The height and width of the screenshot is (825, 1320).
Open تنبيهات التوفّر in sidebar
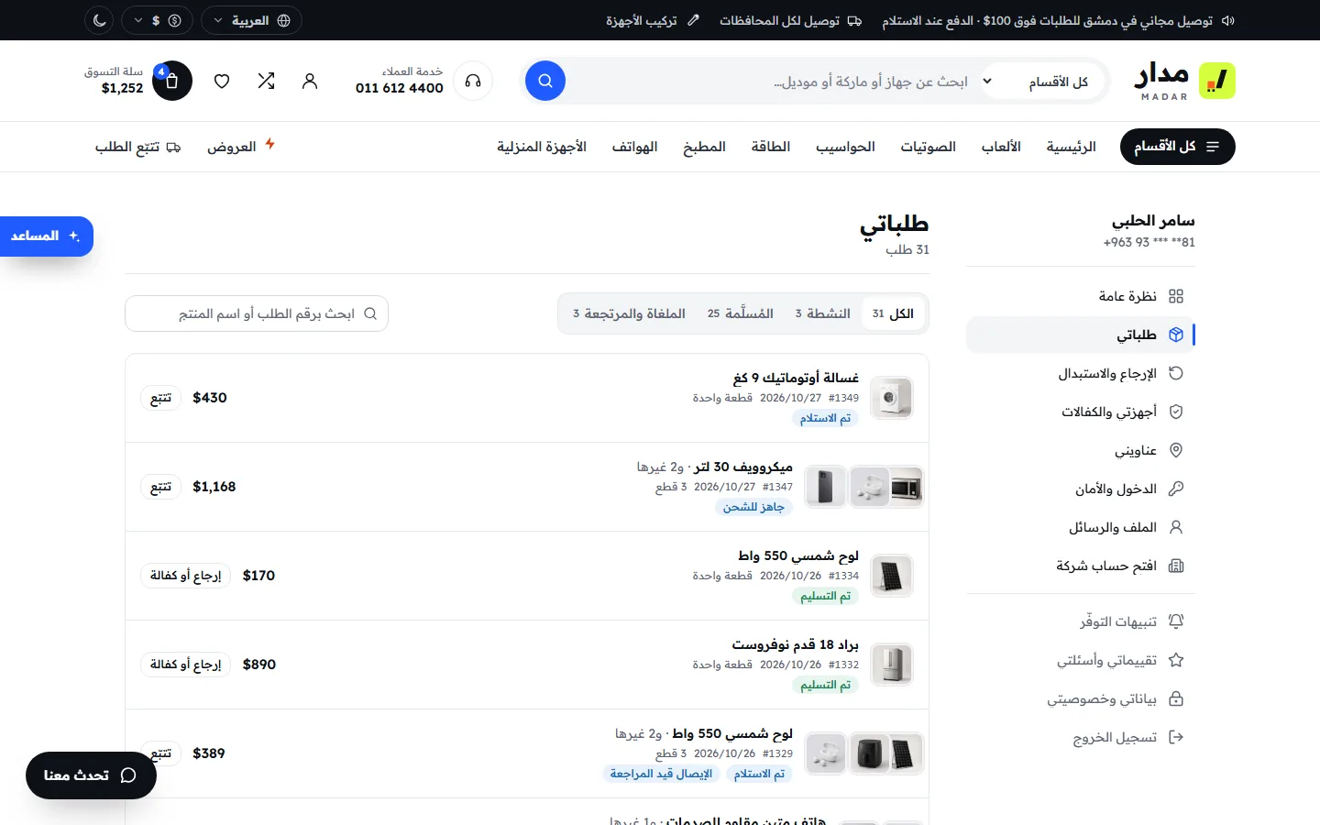1081,621
